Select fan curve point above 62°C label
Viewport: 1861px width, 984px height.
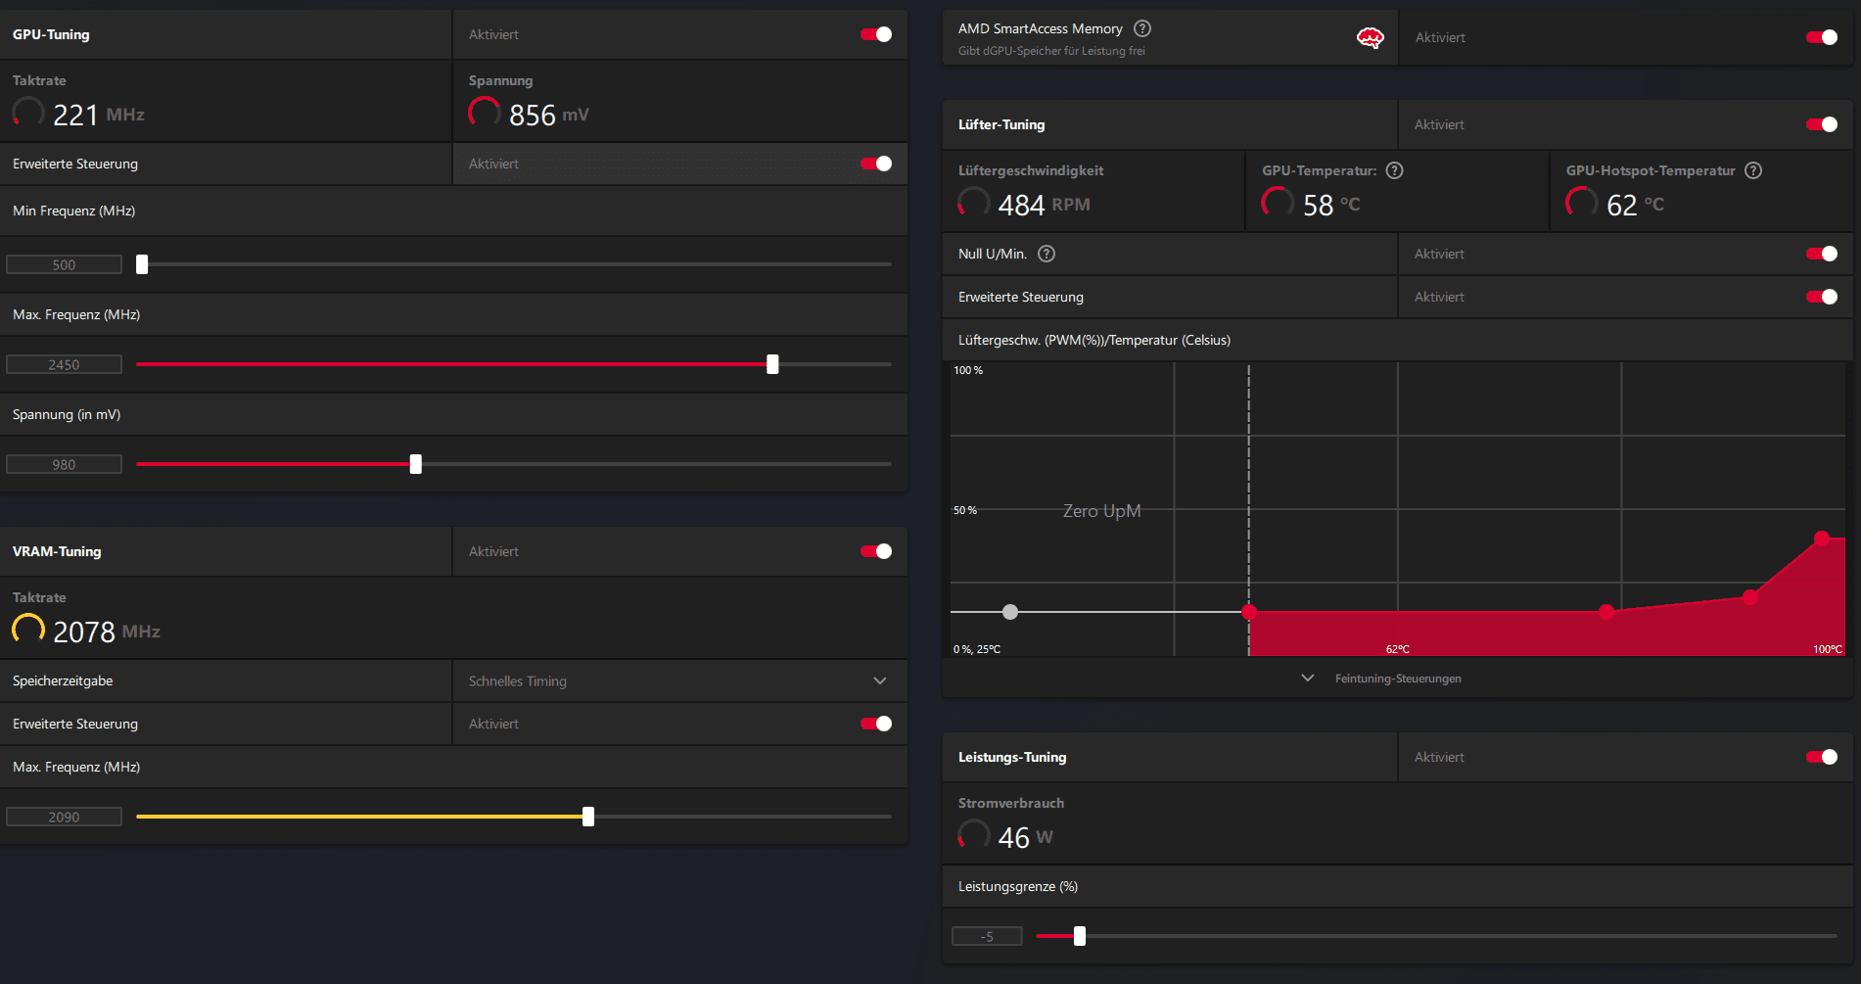pos(1606,612)
